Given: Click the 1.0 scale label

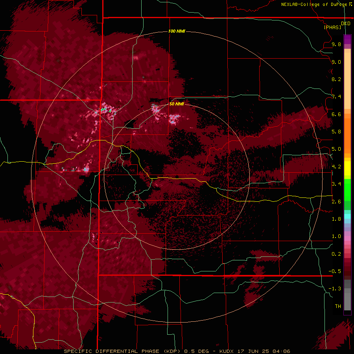Looking at the screenshot, I should (336, 236).
